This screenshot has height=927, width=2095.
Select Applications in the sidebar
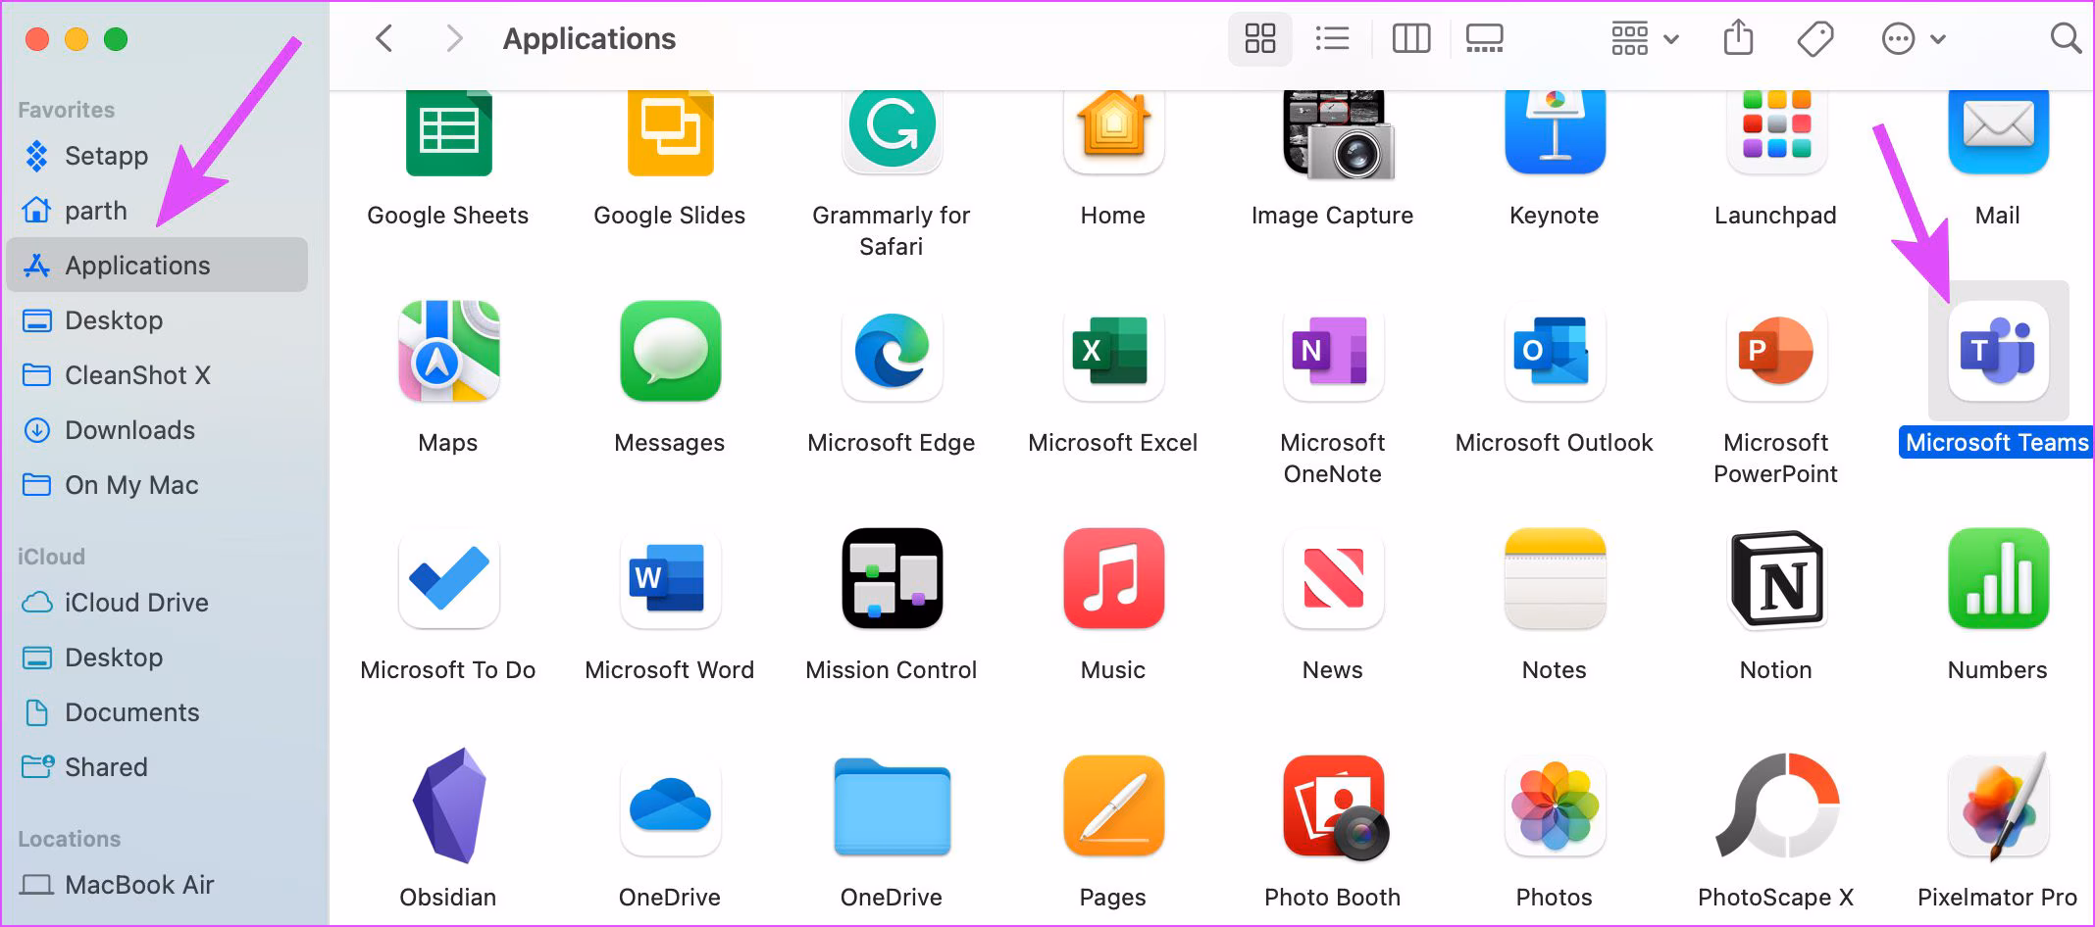tap(157, 265)
